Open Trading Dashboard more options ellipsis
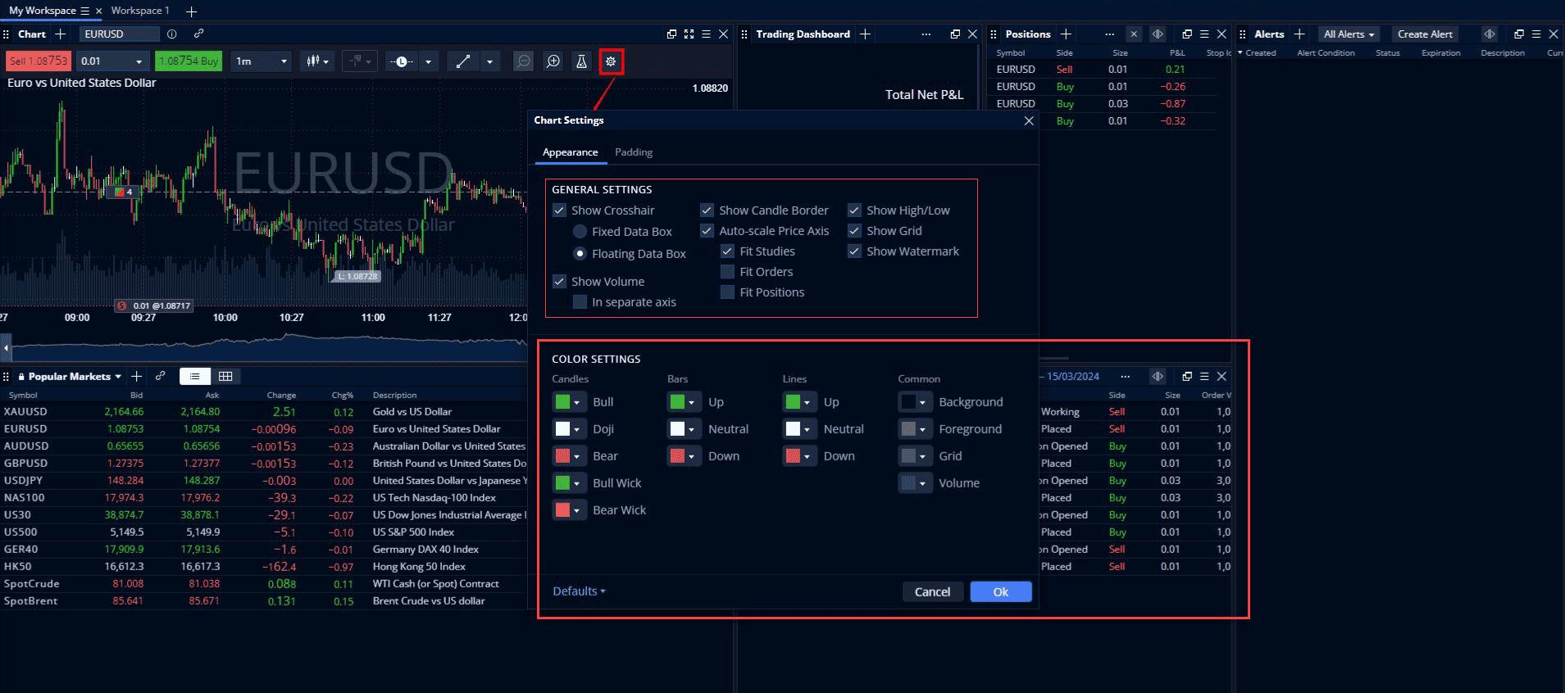1565x693 pixels. pyautogui.click(x=926, y=34)
